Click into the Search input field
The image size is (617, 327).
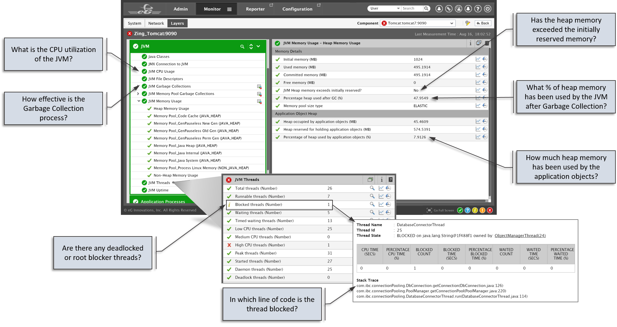(412, 8)
